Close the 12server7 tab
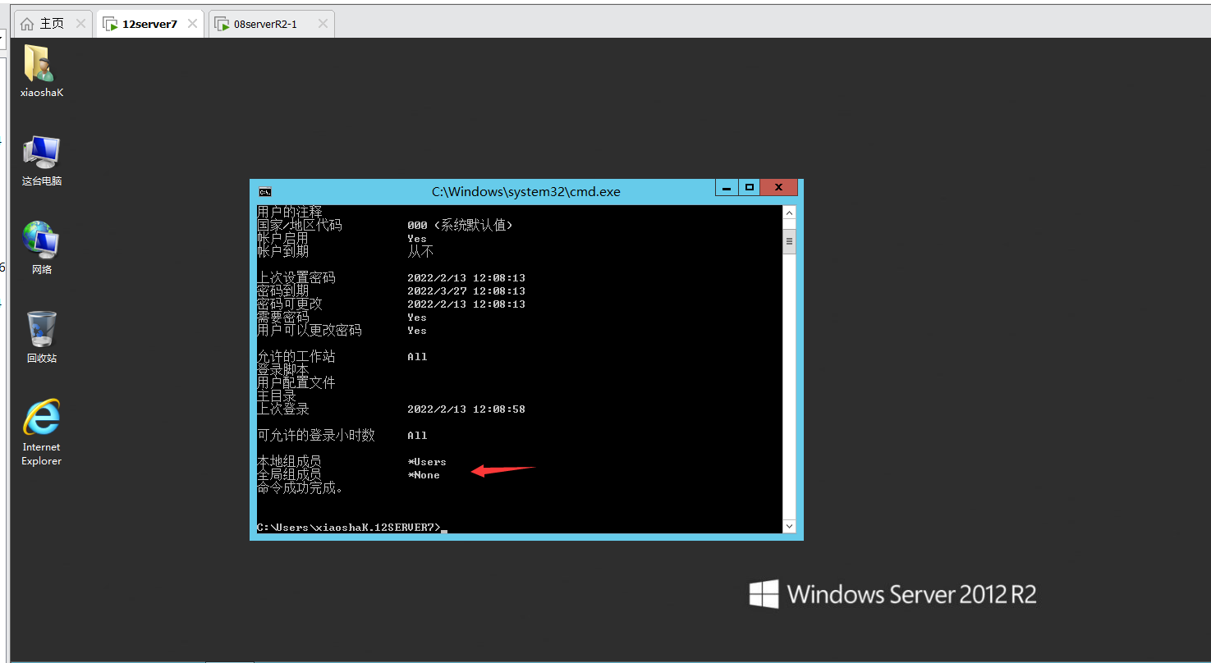The height and width of the screenshot is (663, 1211). 192,24
